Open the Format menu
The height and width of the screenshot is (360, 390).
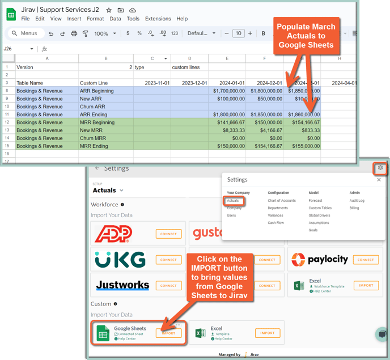(95, 19)
